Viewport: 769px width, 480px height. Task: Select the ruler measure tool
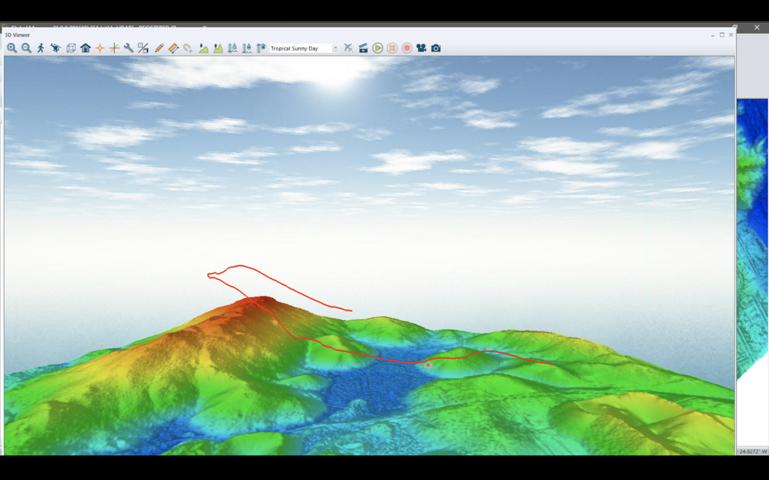(x=174, y=48)
